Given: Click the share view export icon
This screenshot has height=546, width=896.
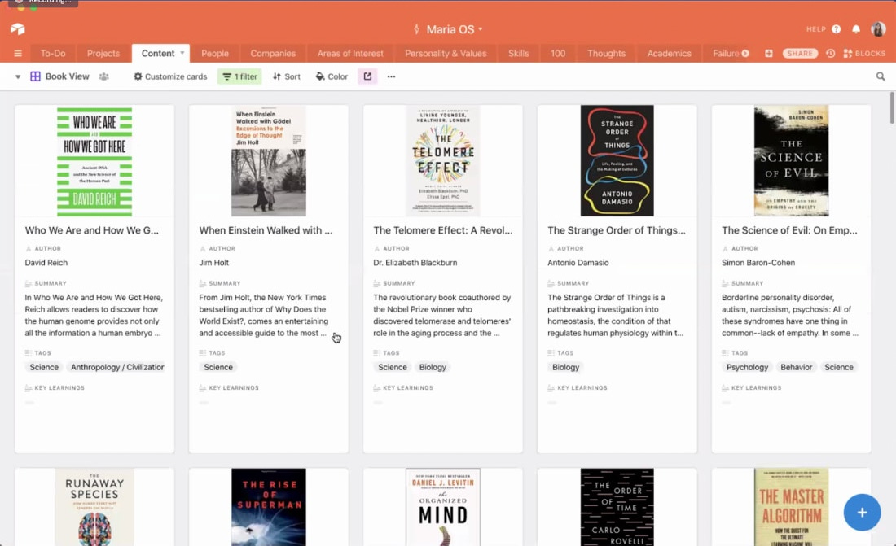Looking at the screenshot, I should (x=367, y=76).
